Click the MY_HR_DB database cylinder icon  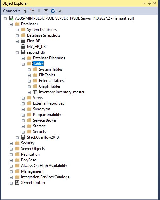click(x=23, y=47)
